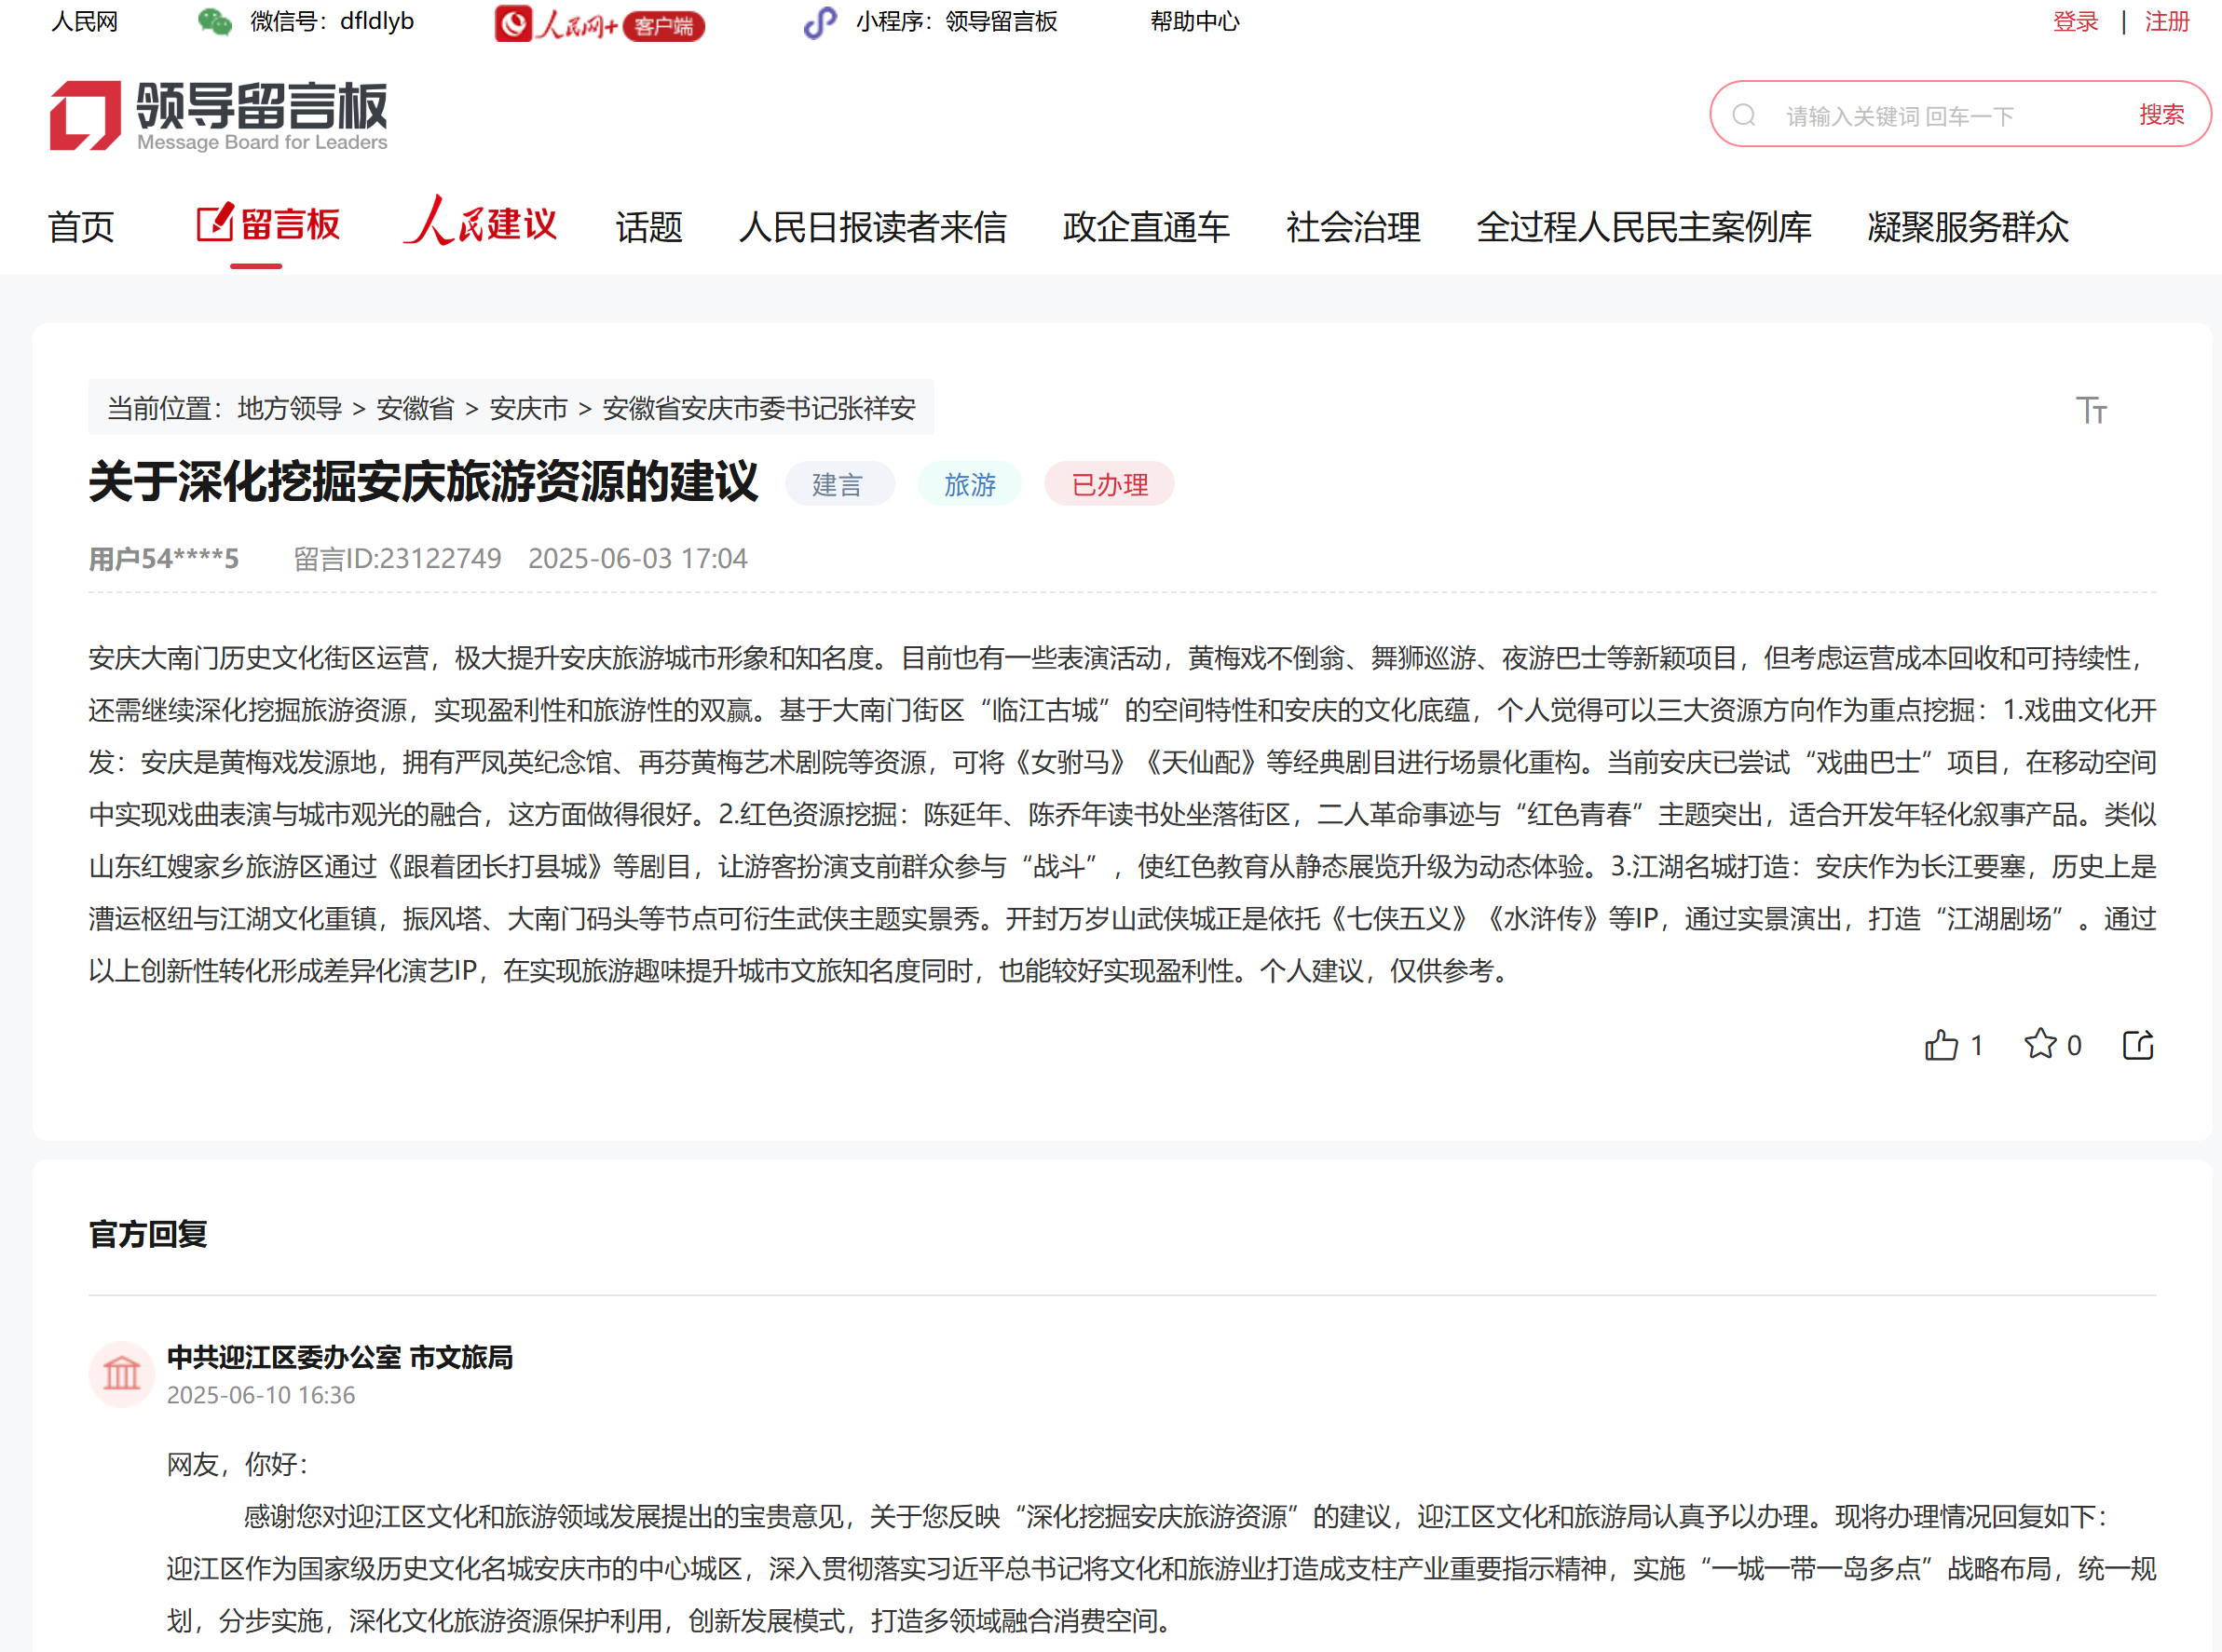Click 微信号: dfldlyb text

tap(333, 22)
